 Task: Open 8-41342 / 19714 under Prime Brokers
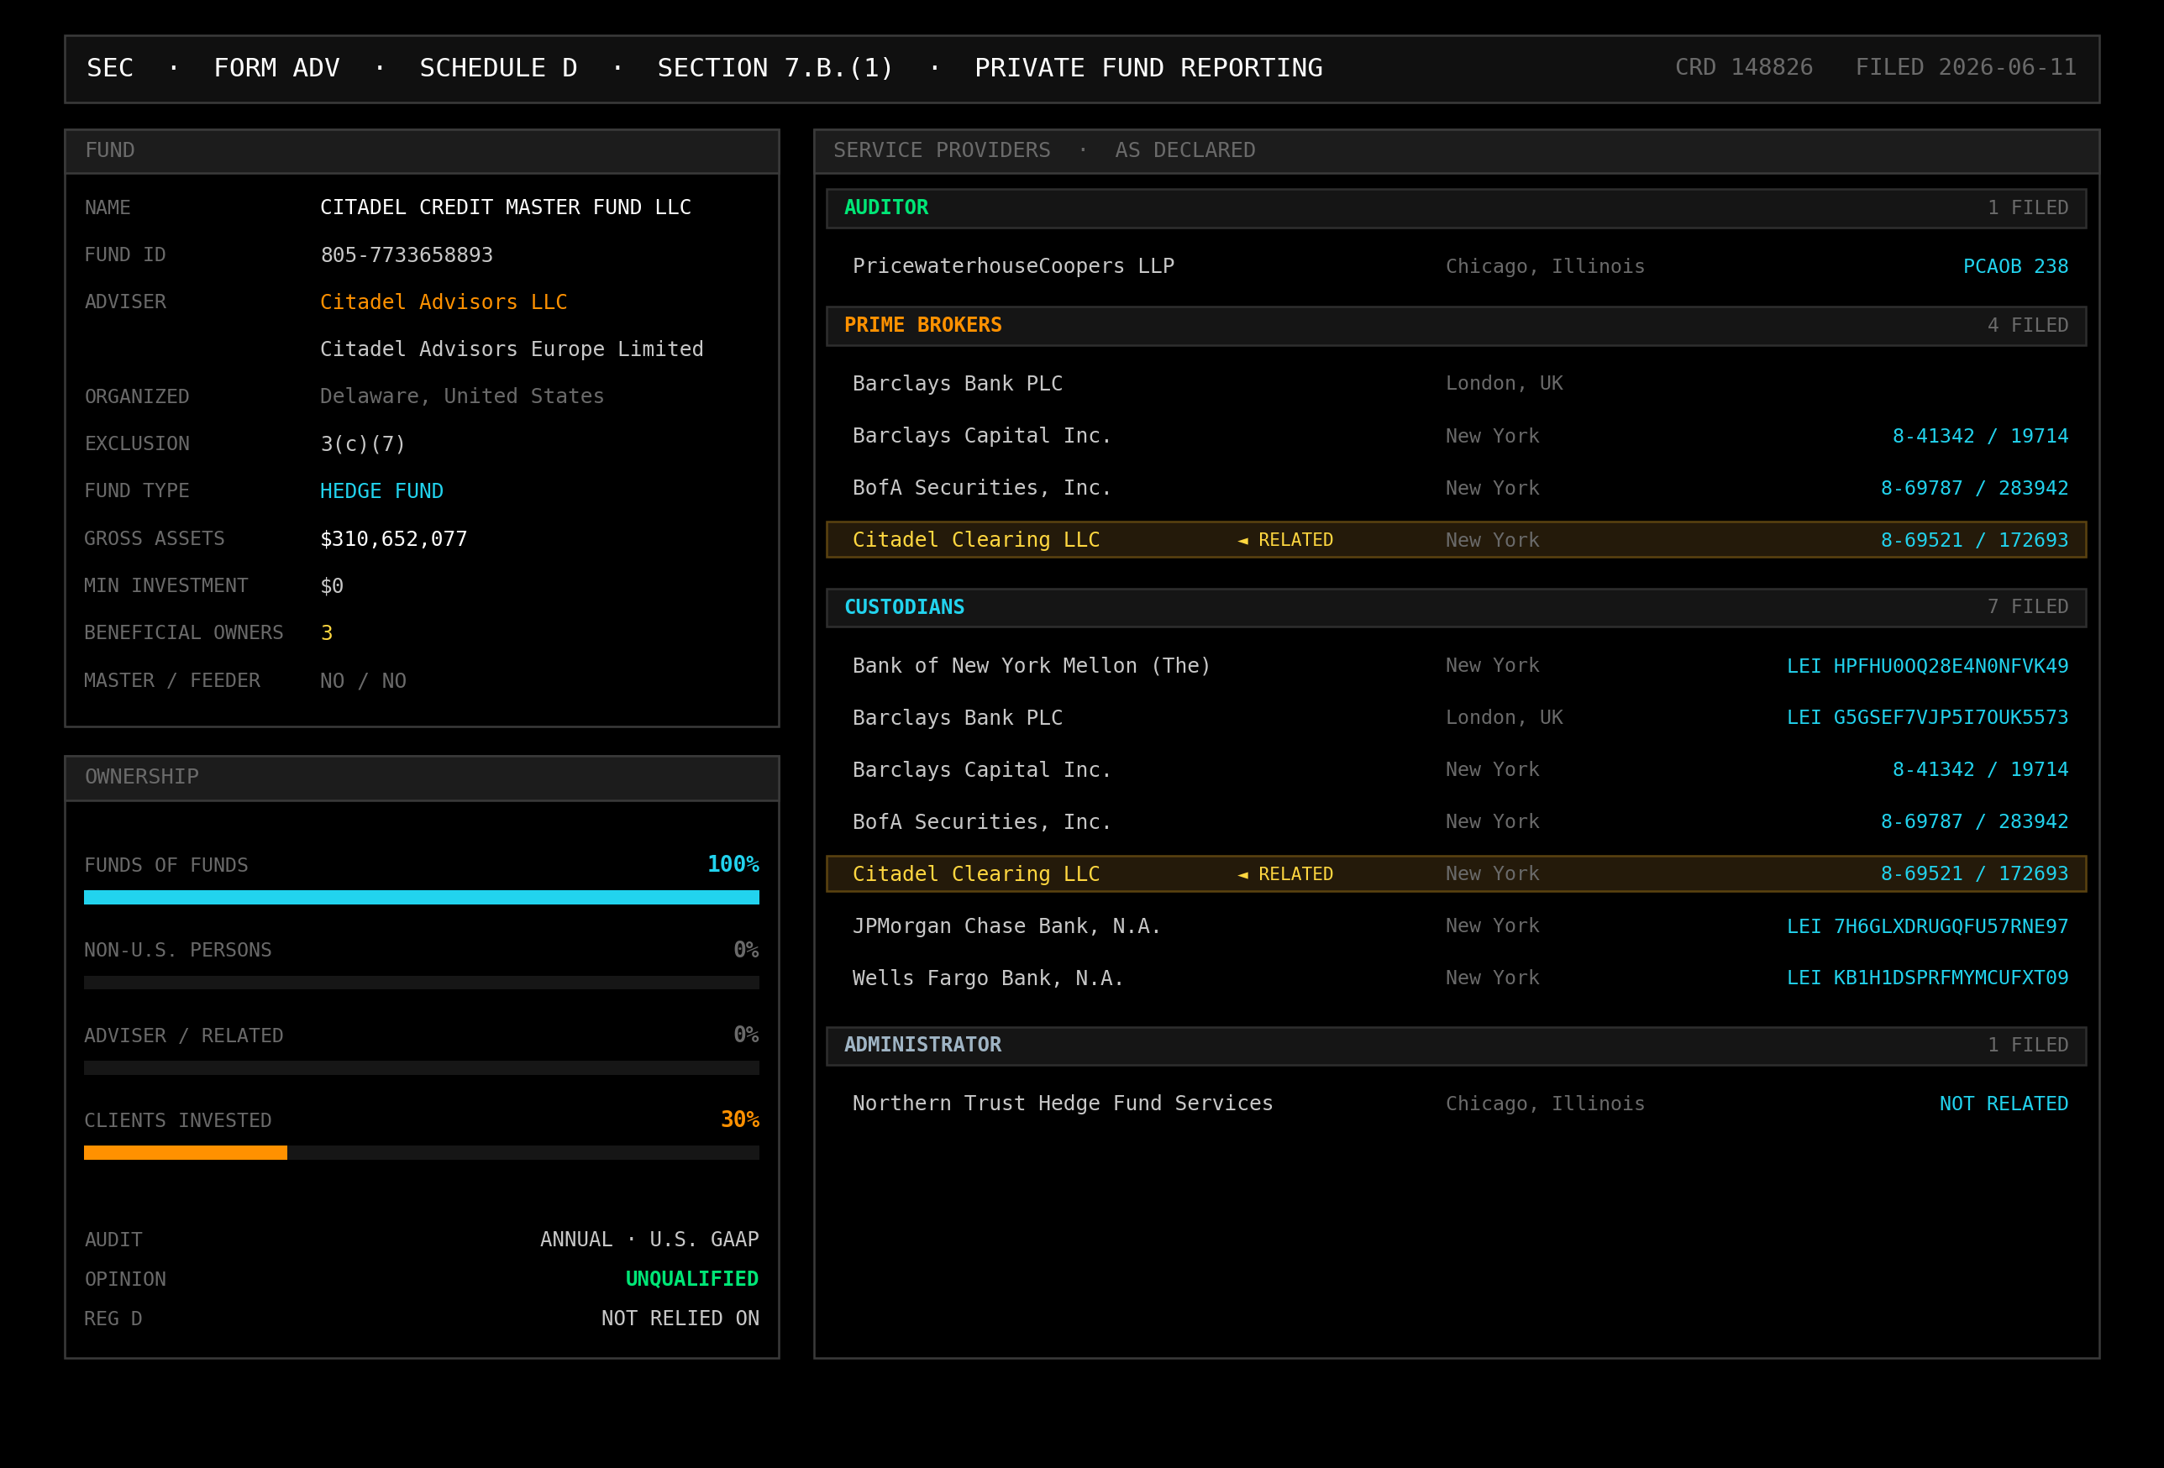[1980, 436]
